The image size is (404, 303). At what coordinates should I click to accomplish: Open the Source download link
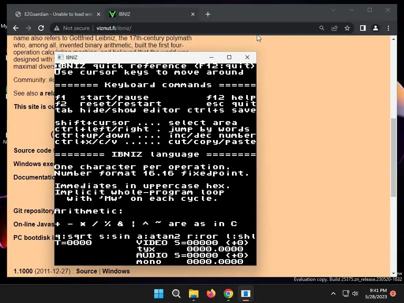coord(86,271)
